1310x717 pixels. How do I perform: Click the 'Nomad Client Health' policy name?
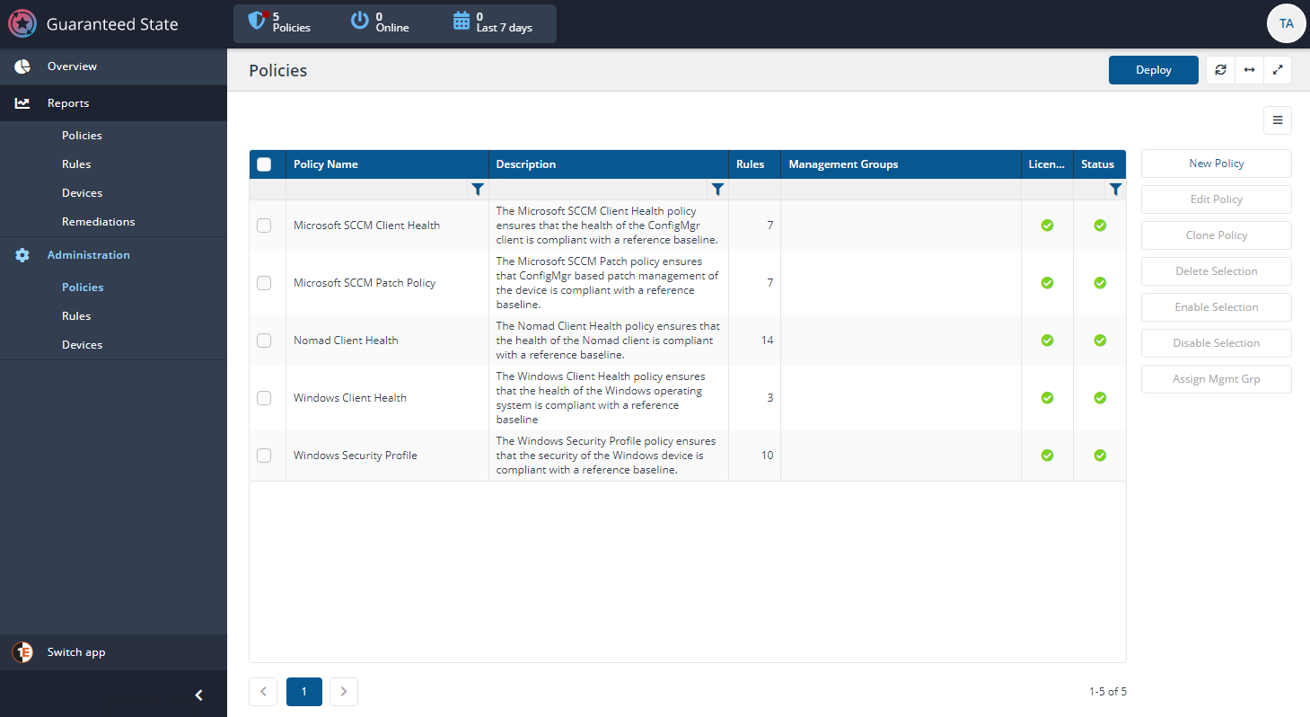pyautogui.click(x=346, y=341)
